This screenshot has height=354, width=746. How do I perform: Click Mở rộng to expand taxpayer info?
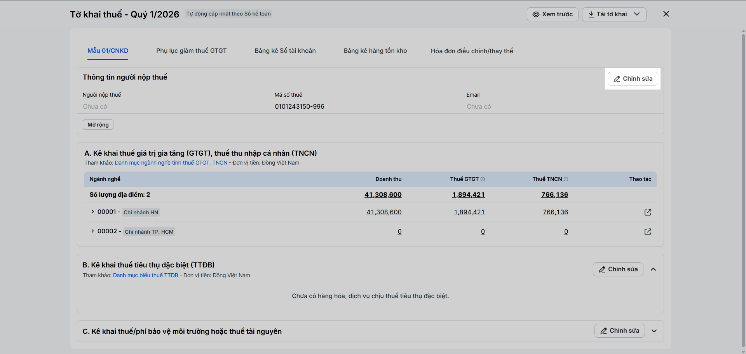98,125
